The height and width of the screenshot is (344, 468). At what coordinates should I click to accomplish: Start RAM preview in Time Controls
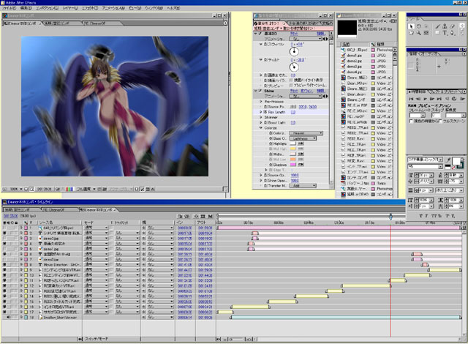coord(461,99)
